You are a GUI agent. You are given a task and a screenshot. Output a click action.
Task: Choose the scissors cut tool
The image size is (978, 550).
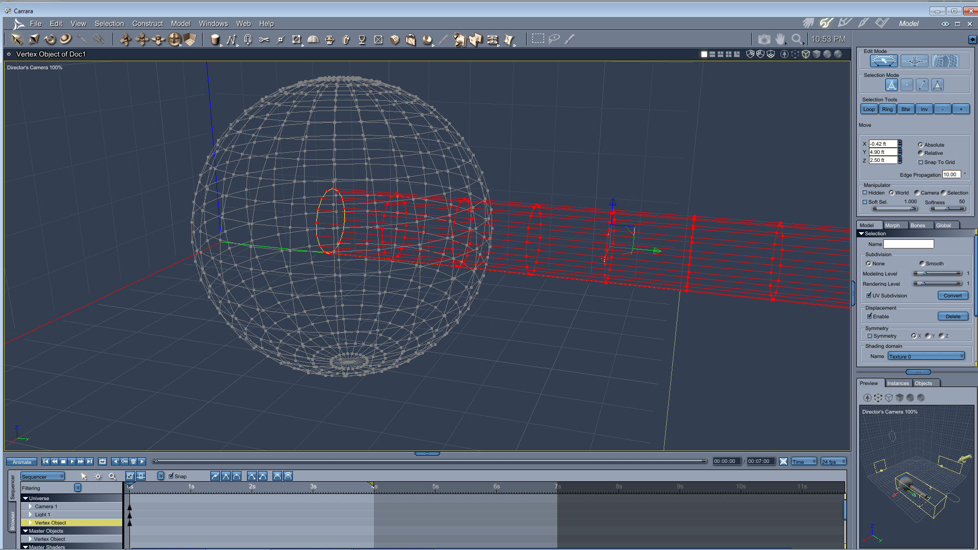(264, 39)
